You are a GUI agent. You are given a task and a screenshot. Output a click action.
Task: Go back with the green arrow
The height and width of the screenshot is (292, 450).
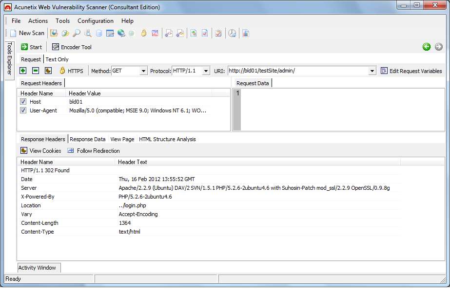click(427, 47)
